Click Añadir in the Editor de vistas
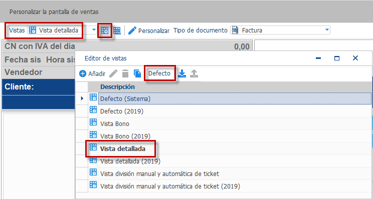Screen dimensions: 373x199 tap(92, 74)
